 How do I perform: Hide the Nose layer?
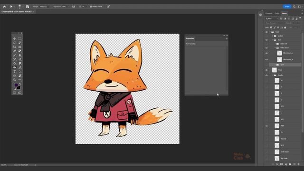(266, 70)
